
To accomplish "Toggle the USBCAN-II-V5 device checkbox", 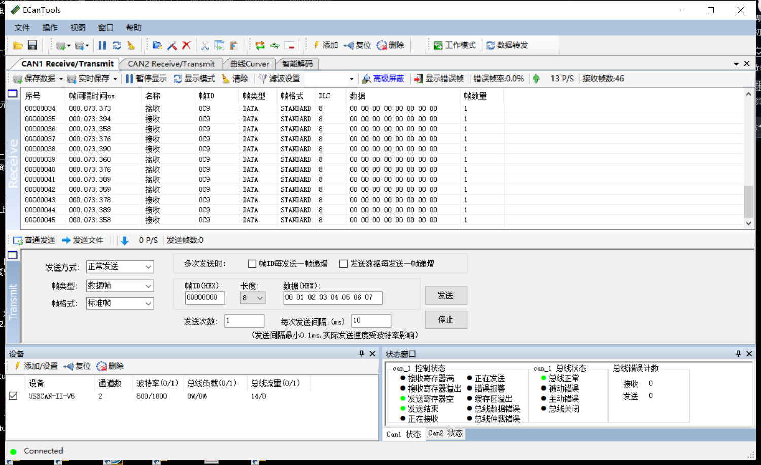I will click(x=13, y=396).
